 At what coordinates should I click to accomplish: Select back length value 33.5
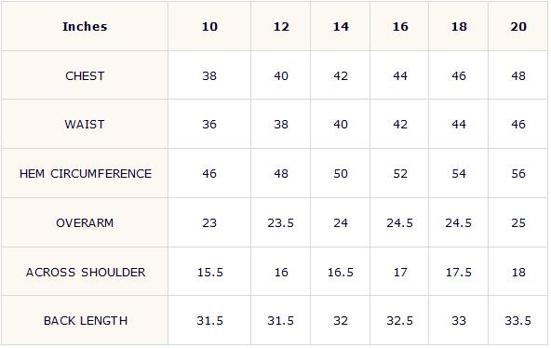coord(518,321)
